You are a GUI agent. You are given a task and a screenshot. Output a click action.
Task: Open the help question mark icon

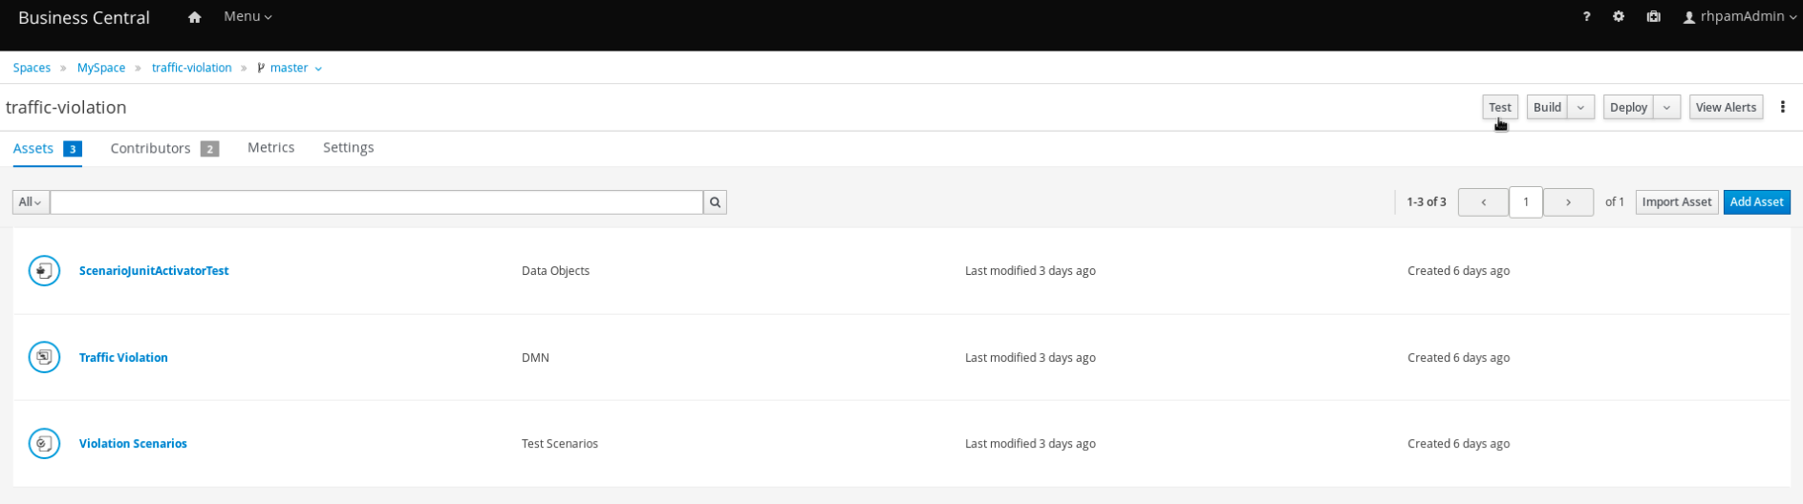tap(1586, 17)
